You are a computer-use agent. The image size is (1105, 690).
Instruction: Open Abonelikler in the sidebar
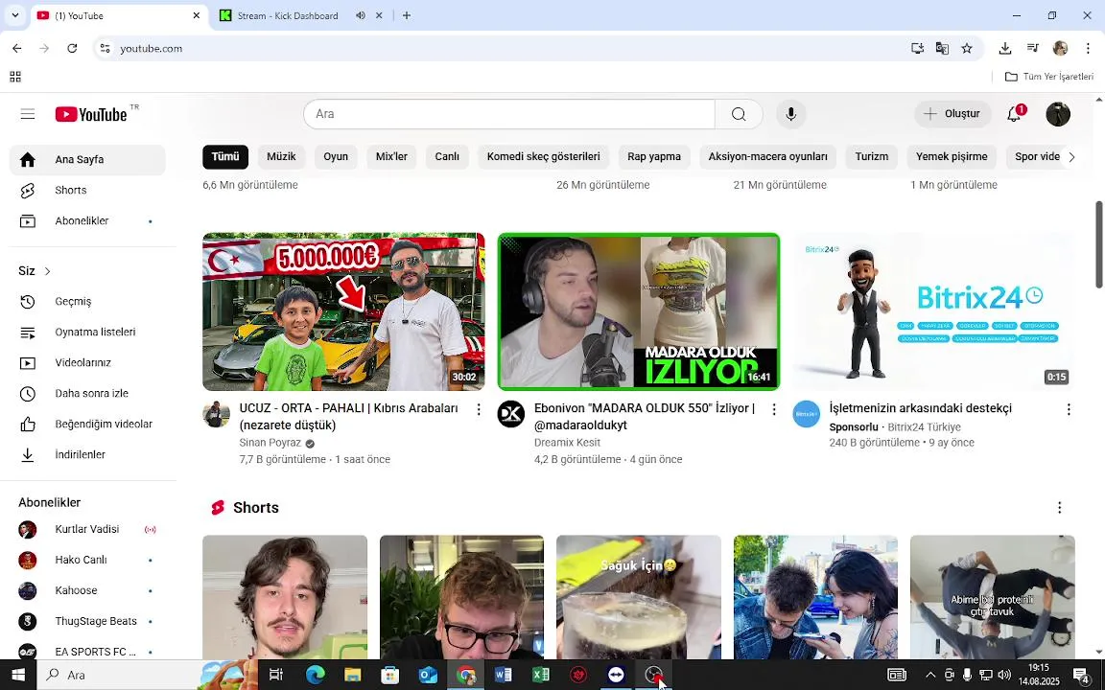(87, 221)
